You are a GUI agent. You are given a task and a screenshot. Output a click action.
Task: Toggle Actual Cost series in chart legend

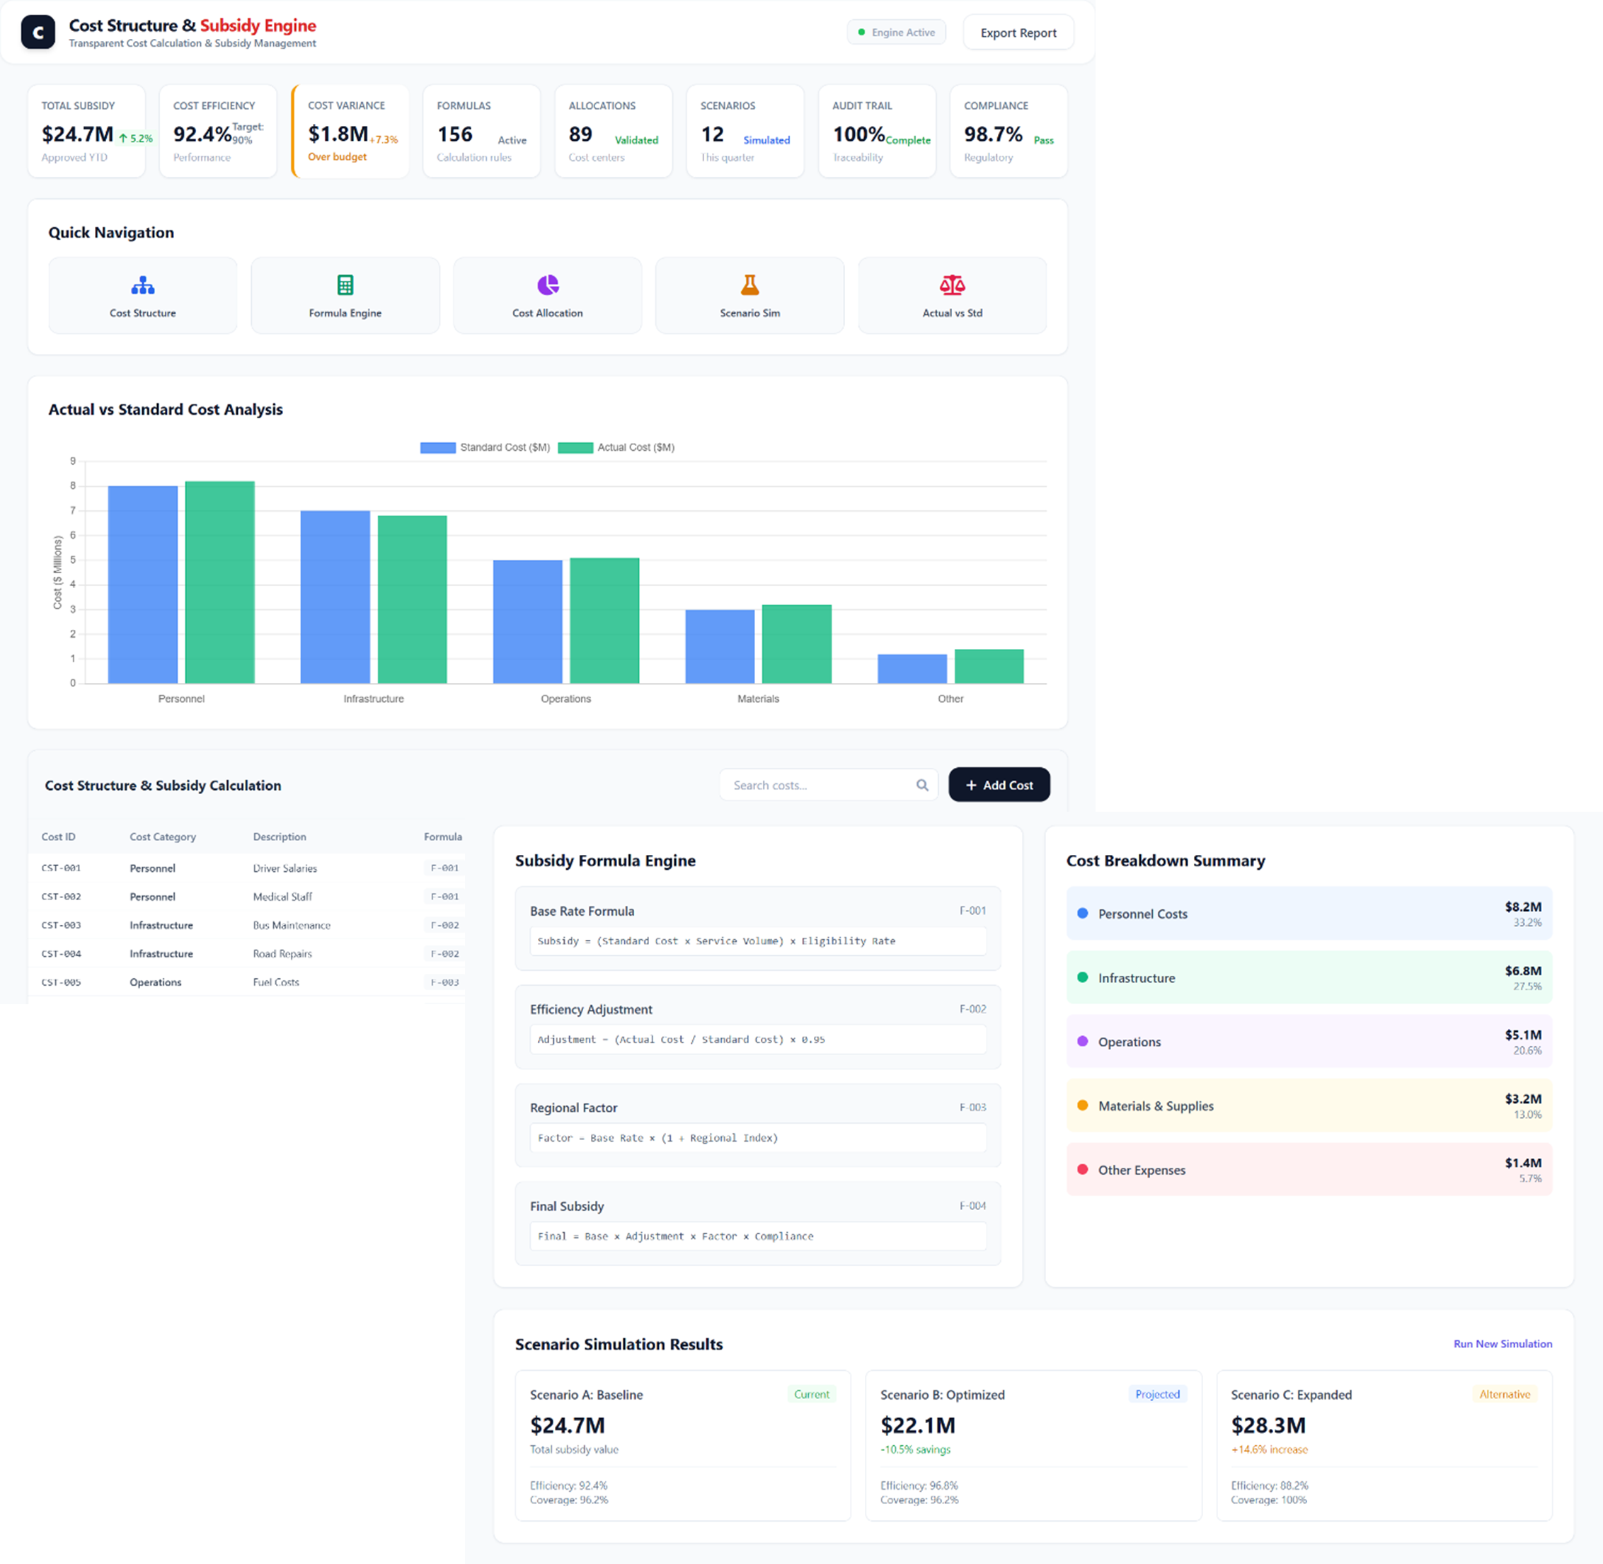click(x=616, y=448)
